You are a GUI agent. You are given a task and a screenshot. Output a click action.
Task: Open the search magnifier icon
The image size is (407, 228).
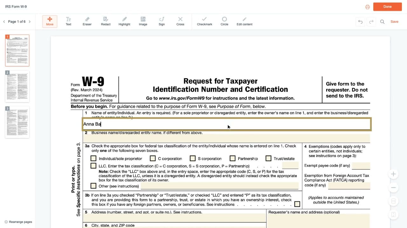tap(382, 22)
